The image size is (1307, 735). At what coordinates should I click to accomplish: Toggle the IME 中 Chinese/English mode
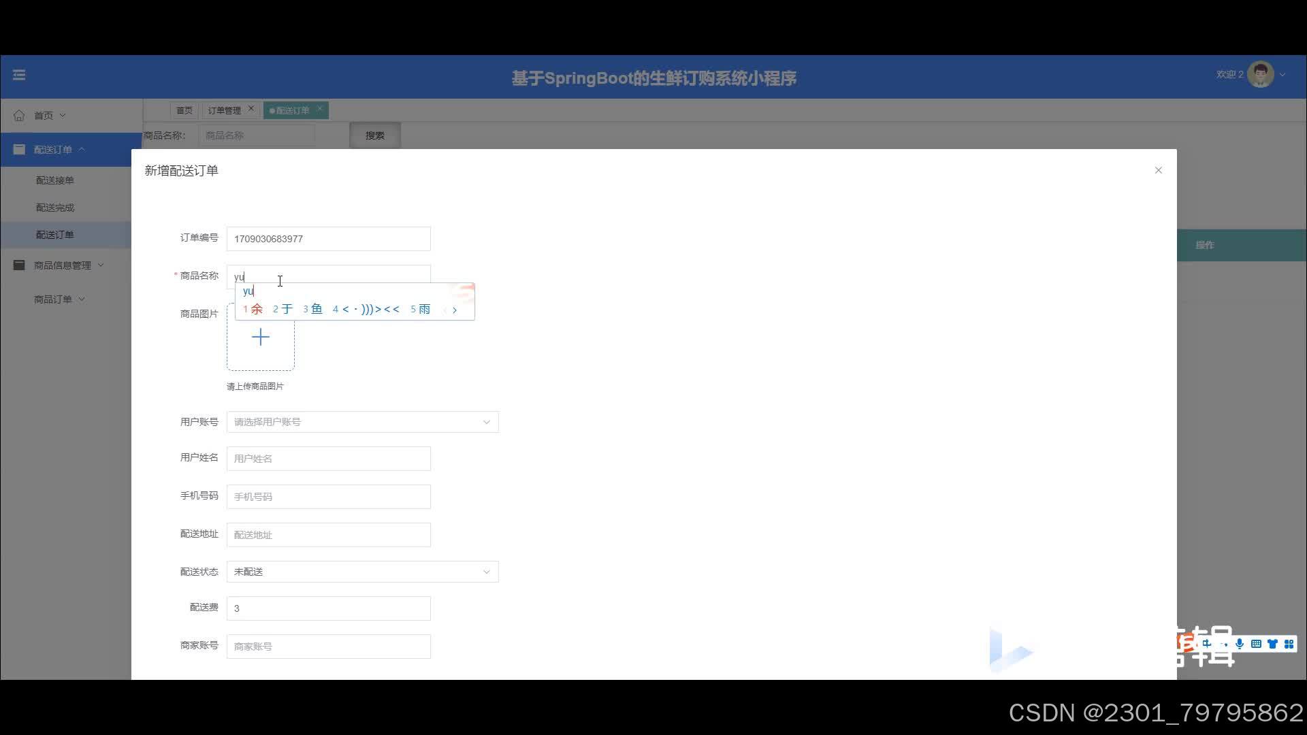1206,644
